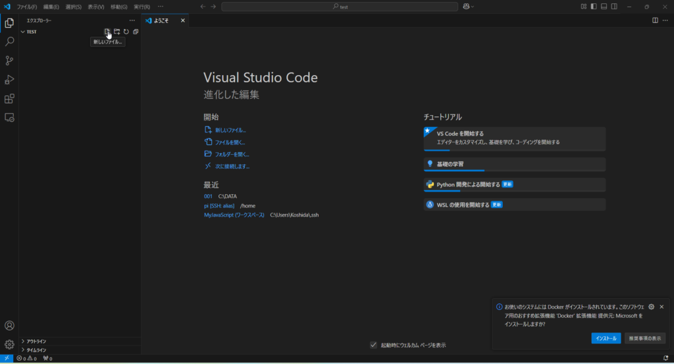Open the 移動(G) menu
Image resolution: width=674 pixels, height=364 pixels.
click(x=118, y=7)
